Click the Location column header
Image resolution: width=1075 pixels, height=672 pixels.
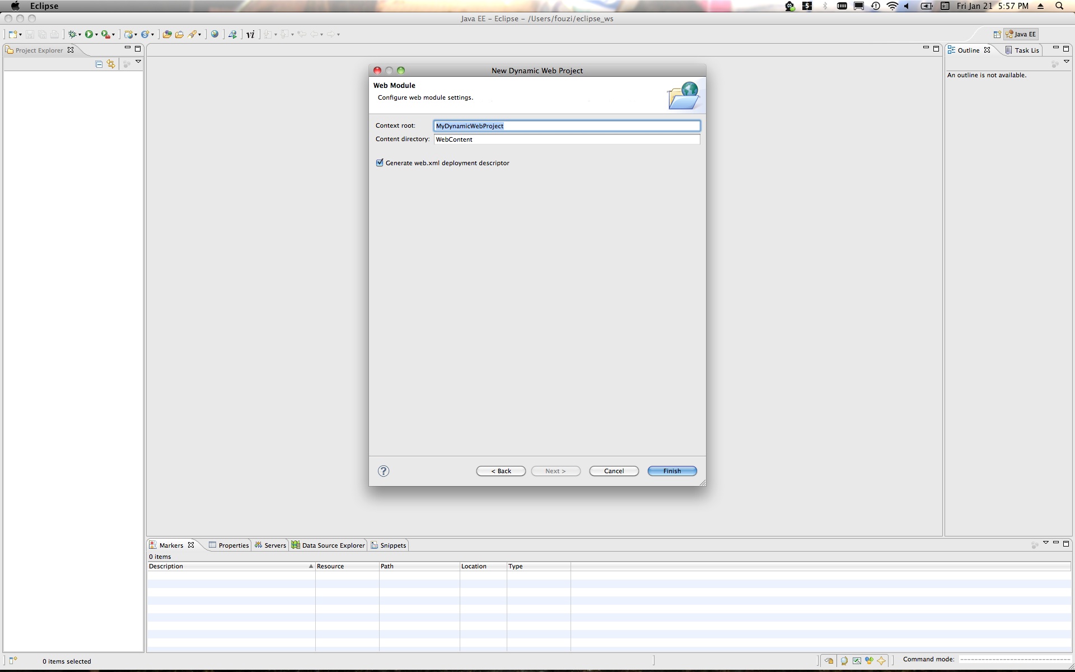483,566
